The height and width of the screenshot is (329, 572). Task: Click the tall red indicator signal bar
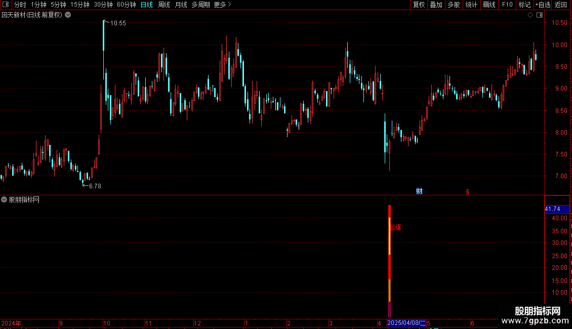point(390,261)
